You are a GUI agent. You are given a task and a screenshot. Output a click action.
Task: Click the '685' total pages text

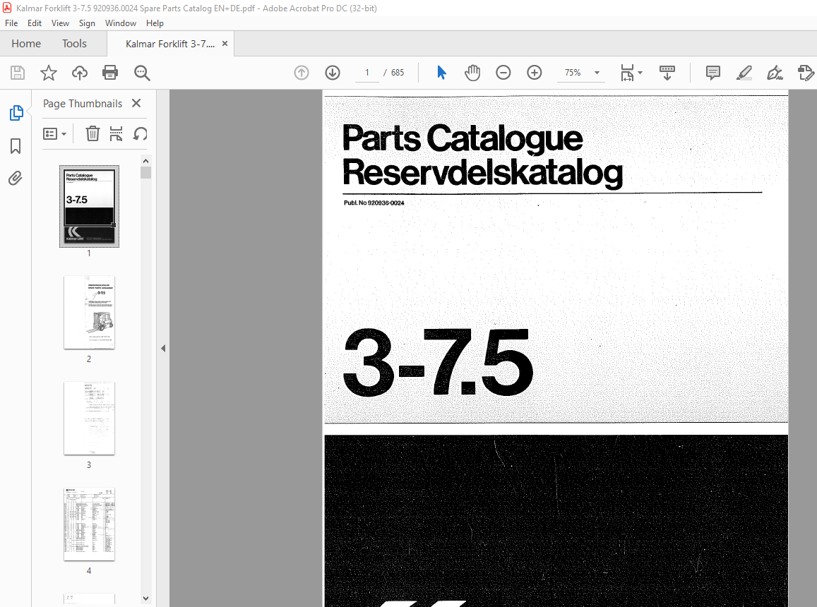coord(398,73)
